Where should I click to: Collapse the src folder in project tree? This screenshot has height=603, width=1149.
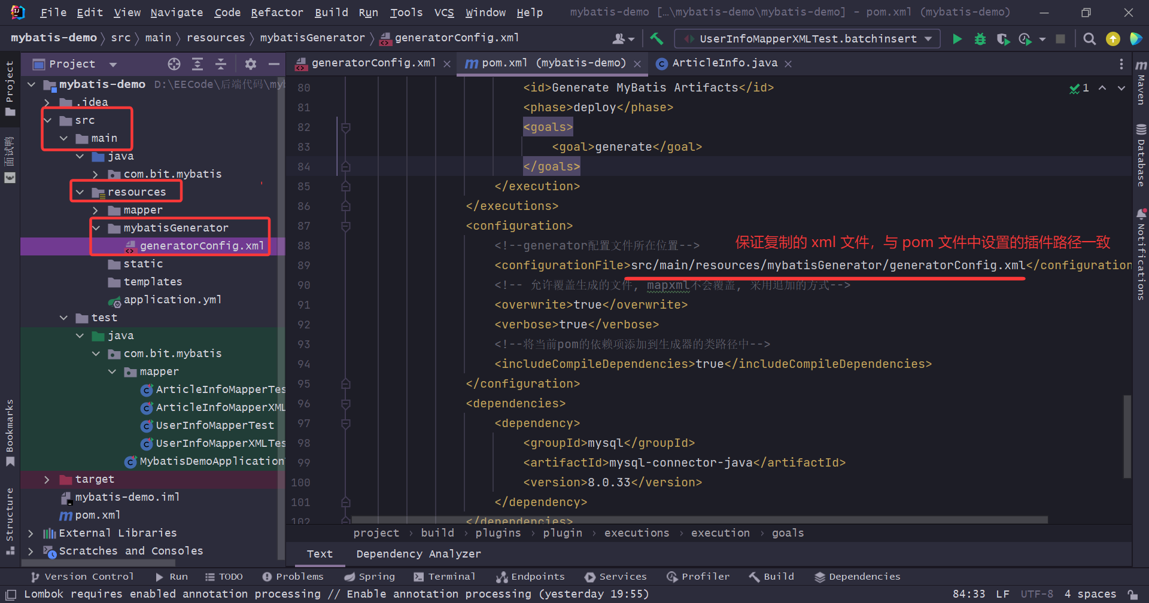tap(48, 120)
